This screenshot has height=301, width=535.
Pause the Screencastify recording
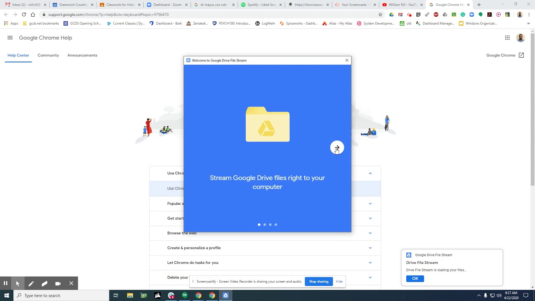pos(5,283)
